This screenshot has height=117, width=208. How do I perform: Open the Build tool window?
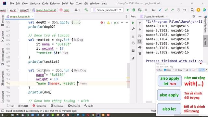click(89, 106)
